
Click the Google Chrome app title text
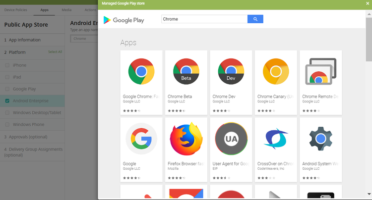coord(141,97)
